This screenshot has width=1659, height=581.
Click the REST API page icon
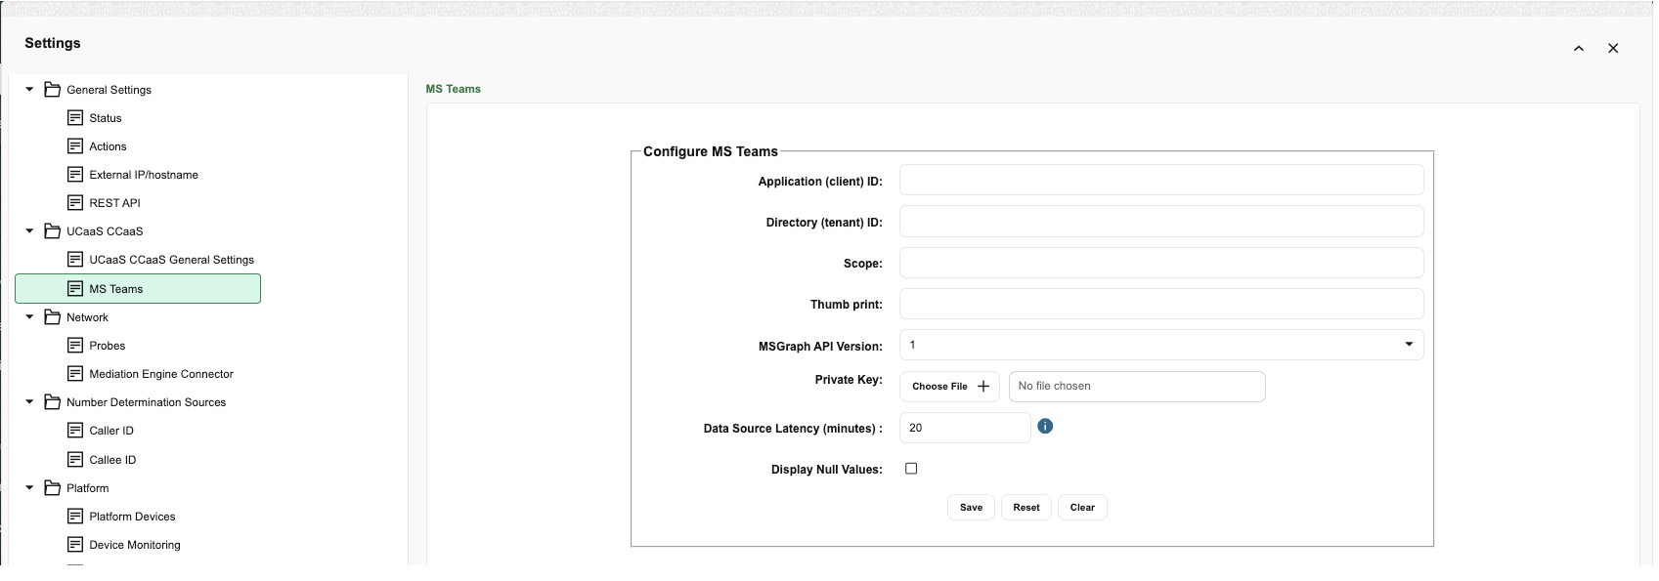click(75, 202)
